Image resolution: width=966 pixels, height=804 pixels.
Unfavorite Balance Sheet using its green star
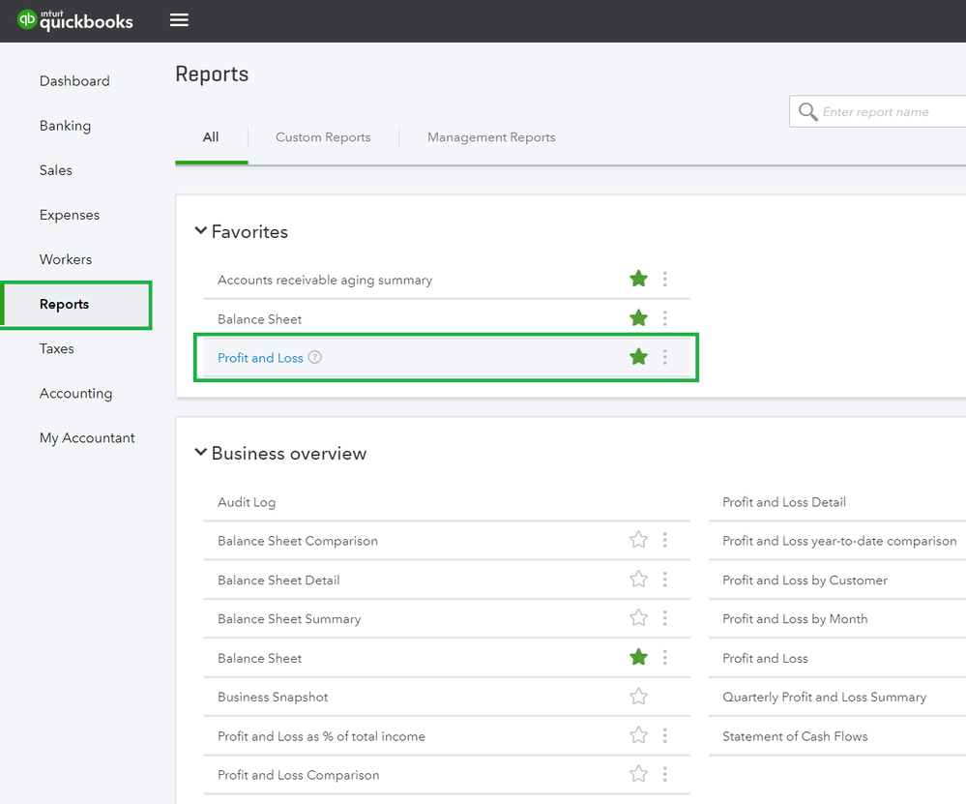pos(638,657)
